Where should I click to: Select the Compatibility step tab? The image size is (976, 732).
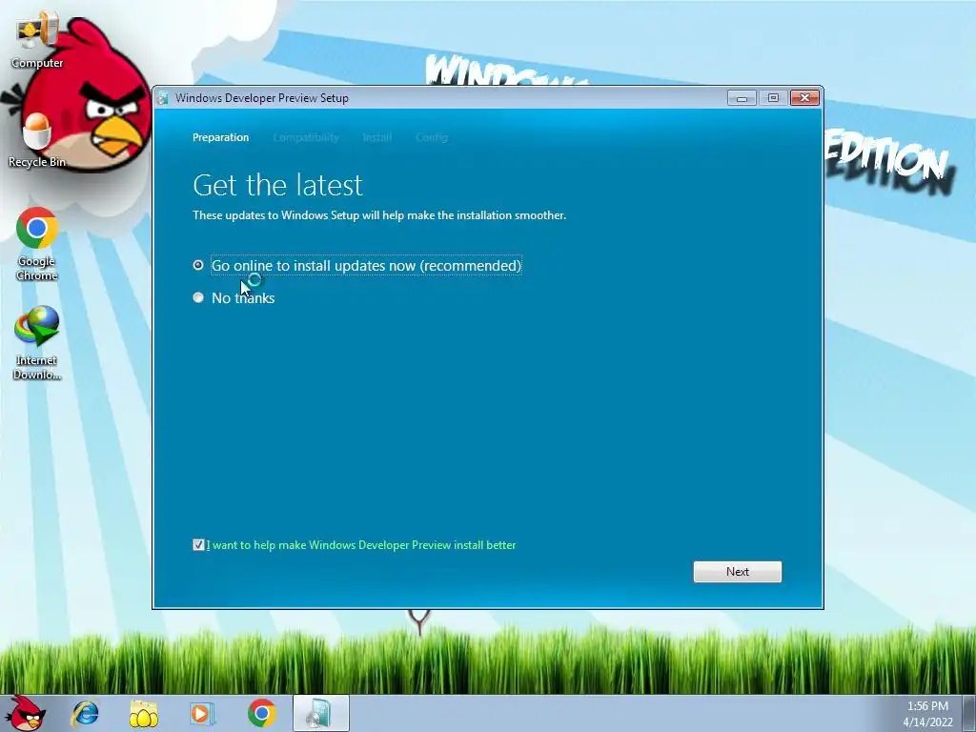306,137
